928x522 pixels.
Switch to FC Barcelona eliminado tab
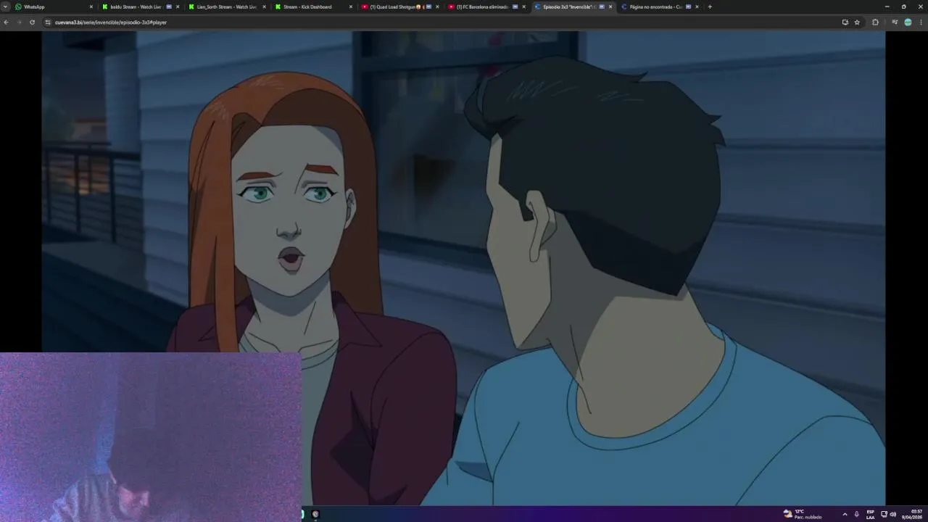coord(486,7)
